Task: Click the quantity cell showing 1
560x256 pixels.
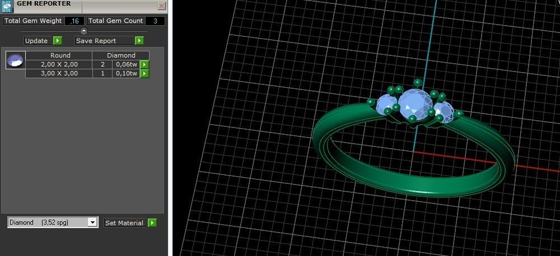Action: pos(102,73)
